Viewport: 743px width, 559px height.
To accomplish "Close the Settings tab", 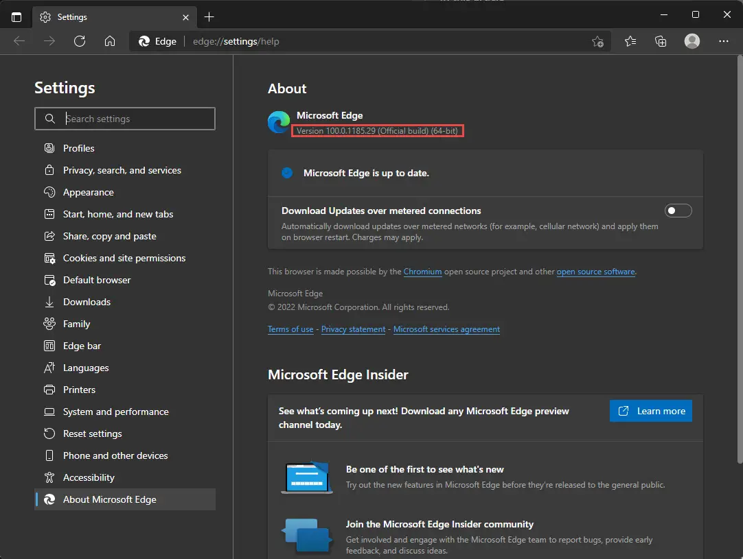I will coord(185,17).
